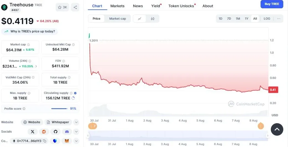This screenshot has height=147, width=288.
Task: Grab the left range selector handle
Action: pyautogui.click(x=88, y=136)
